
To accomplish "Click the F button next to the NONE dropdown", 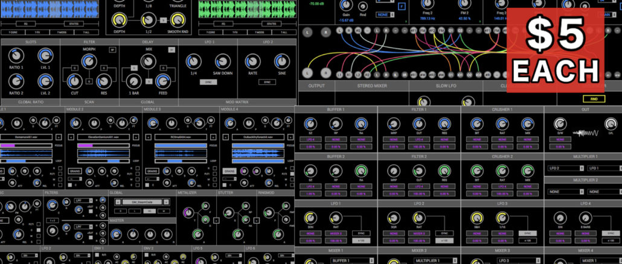I will [x=402, y=7].
